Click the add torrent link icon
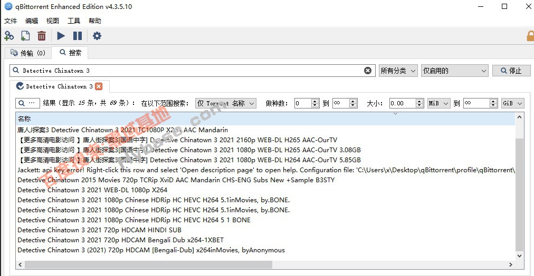This screenshot has height=276, width=534. click(x=9, y=36)
